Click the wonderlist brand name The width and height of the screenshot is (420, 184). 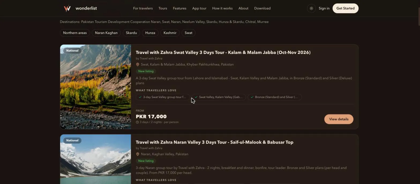(86, 8)
